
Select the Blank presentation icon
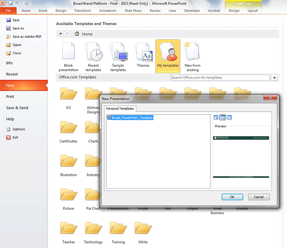click(68, 57)
